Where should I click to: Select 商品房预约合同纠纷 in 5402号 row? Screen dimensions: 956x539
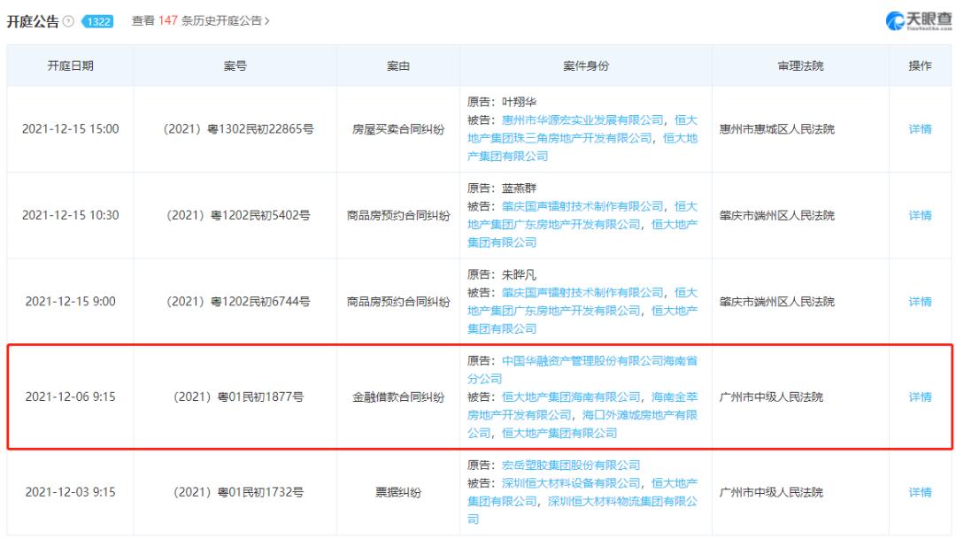pyautogui.click(x=398, y=215)
